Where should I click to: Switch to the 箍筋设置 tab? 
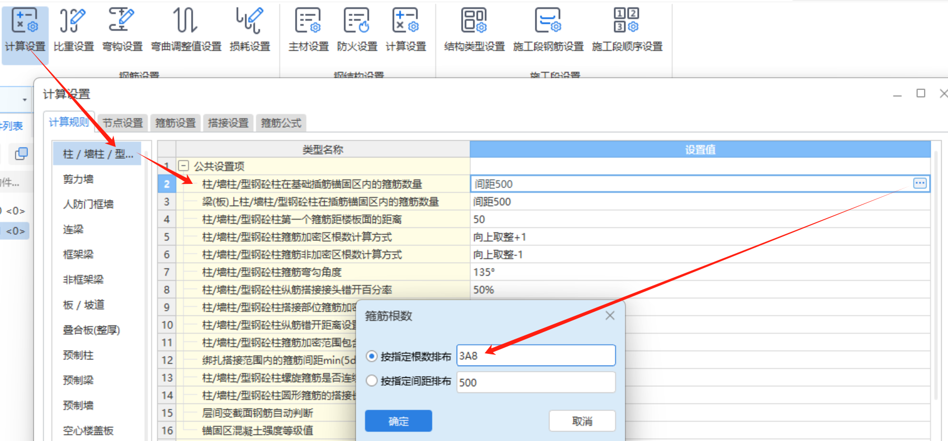click(176, 123)
